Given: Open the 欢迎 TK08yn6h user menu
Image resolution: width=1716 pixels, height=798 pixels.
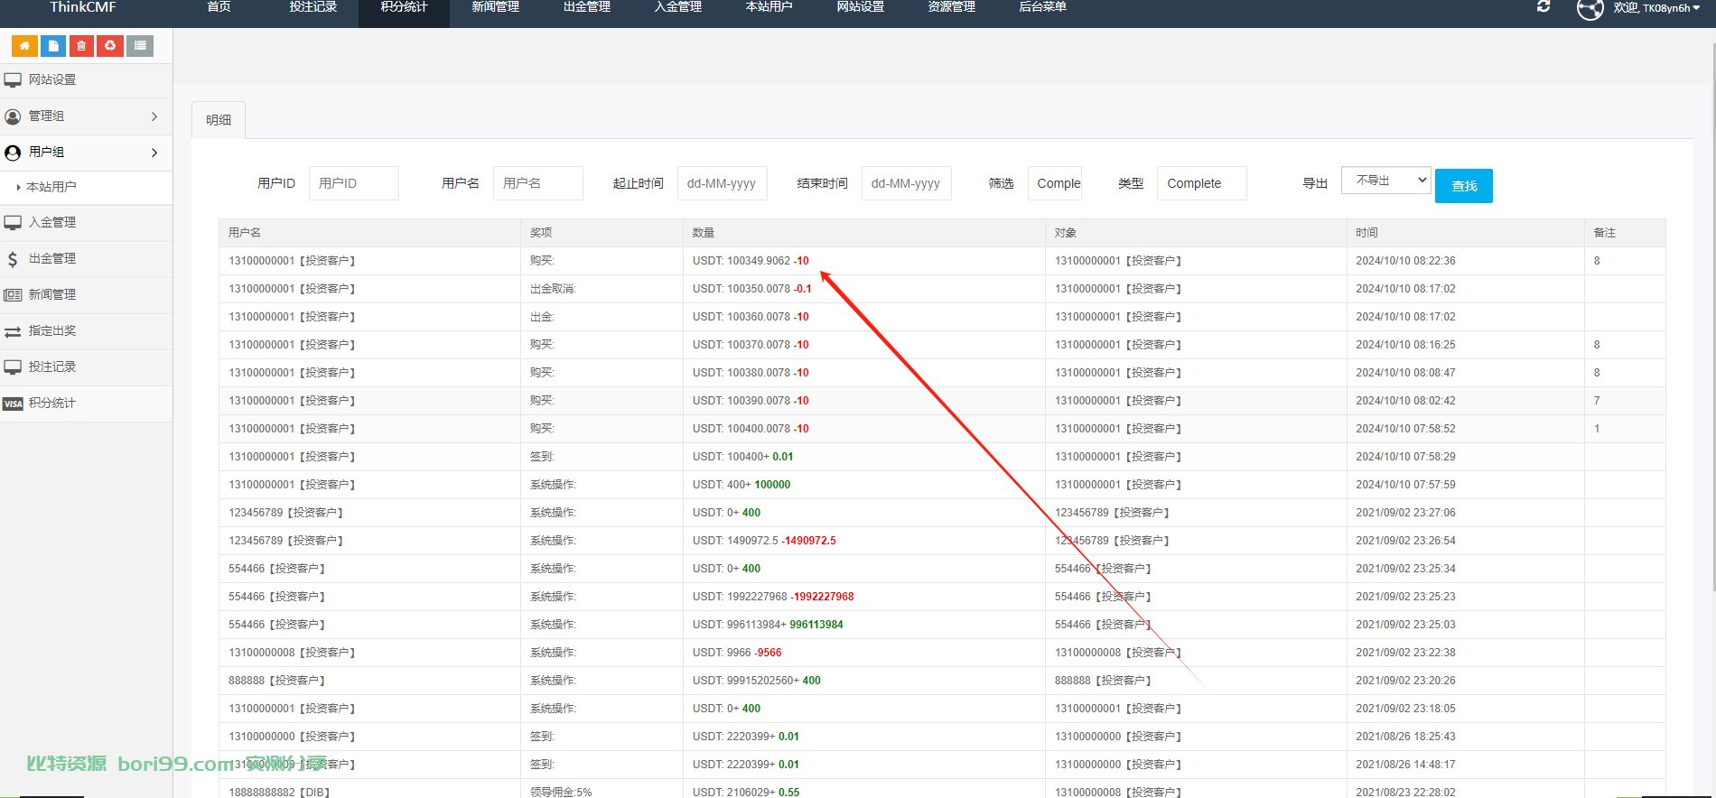Looking at the screenshot, I should click(1656, 7).
